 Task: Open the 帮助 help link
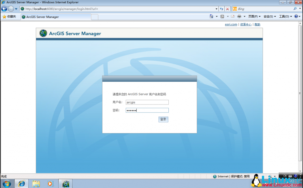tap(257, 24)
